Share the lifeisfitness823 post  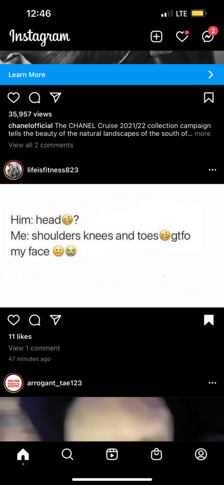pyautogui.click(x=55, y=320)
